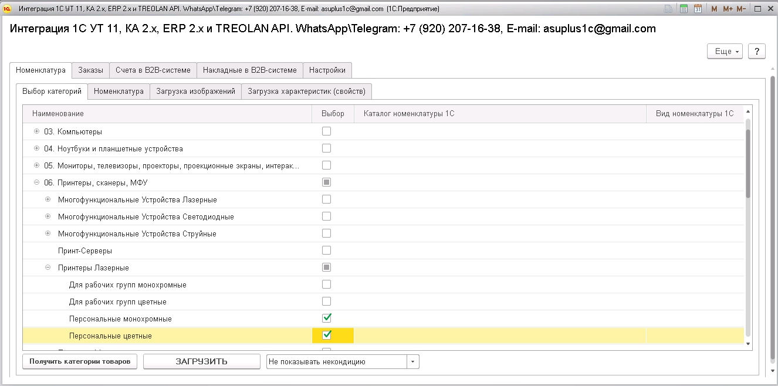
Task: Toggle checkbox for 06. Принтеры, сканеры, МФУ
Action: (326, 182)
